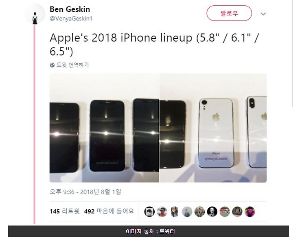
Task: Open the sixth liker's black-and-white avatar
Action: [x=212, y=211]
